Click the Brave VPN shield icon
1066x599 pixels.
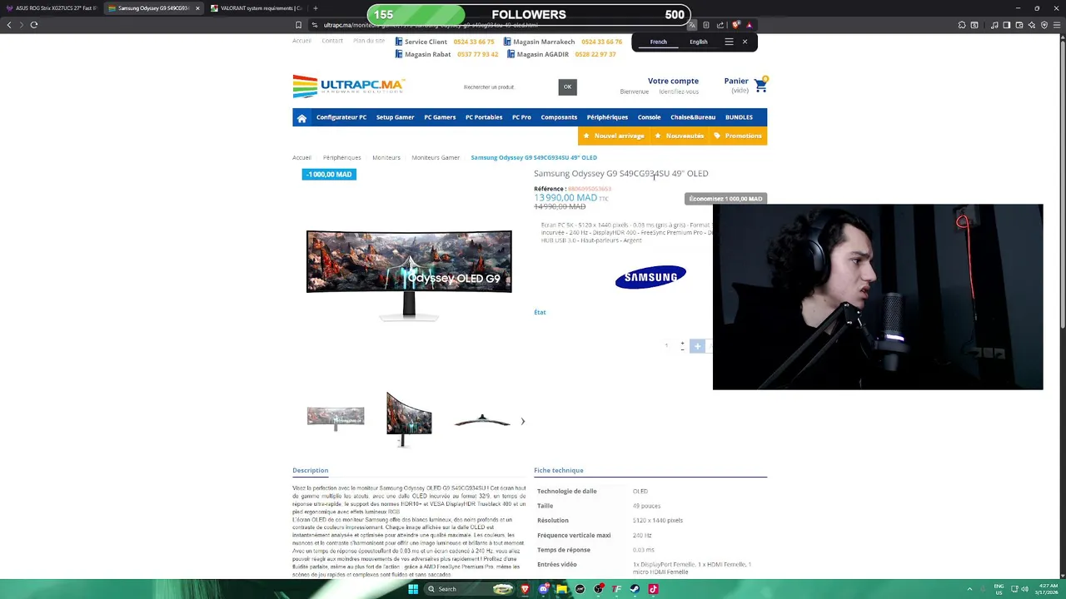click(x=1044, y=25)
